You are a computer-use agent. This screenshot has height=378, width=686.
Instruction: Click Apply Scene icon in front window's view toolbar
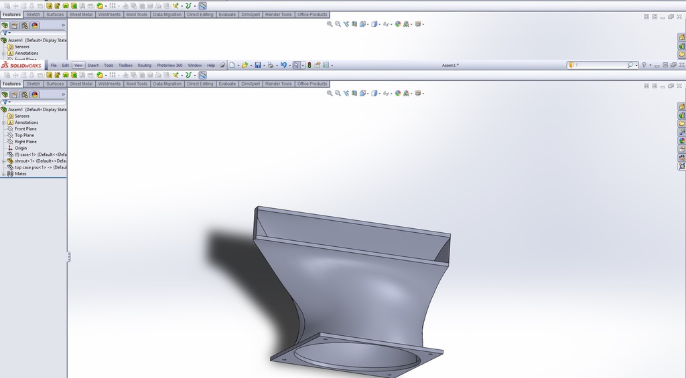pos(407,93)
